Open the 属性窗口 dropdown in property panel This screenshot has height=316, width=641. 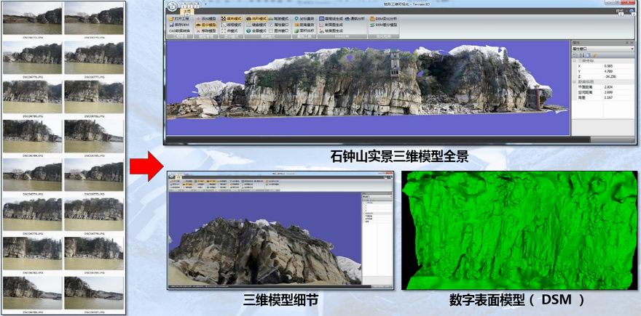632,49
